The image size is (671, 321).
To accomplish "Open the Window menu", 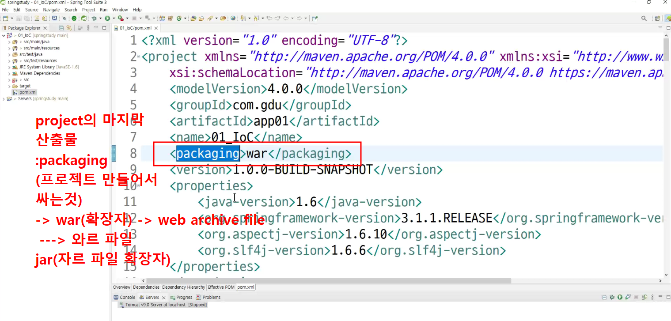I will click(x=120, y=9).
